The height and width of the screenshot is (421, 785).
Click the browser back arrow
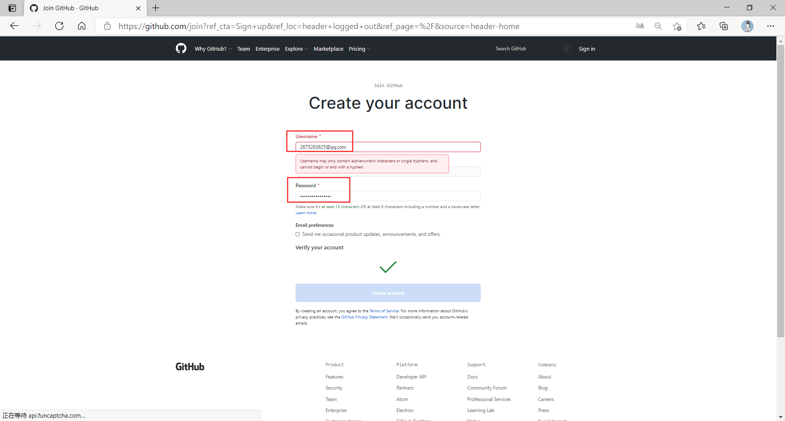tap(14, 26)
